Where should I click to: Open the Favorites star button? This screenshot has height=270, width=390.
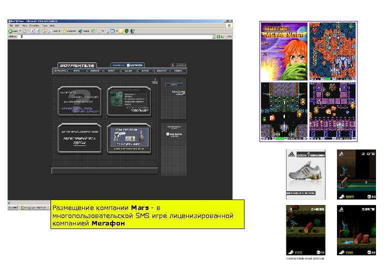point(69,31)
